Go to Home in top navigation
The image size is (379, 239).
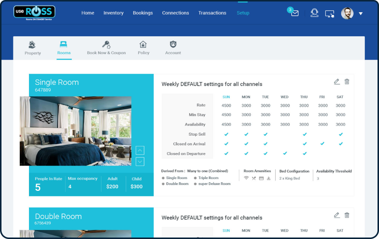coord(88,13)
